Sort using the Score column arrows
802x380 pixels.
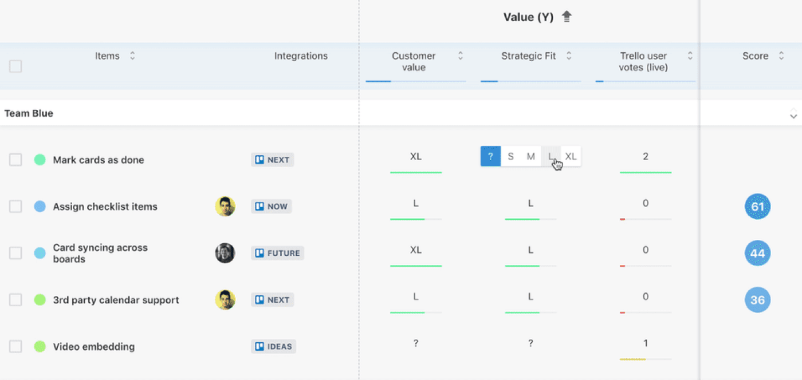tap(781, 56)
